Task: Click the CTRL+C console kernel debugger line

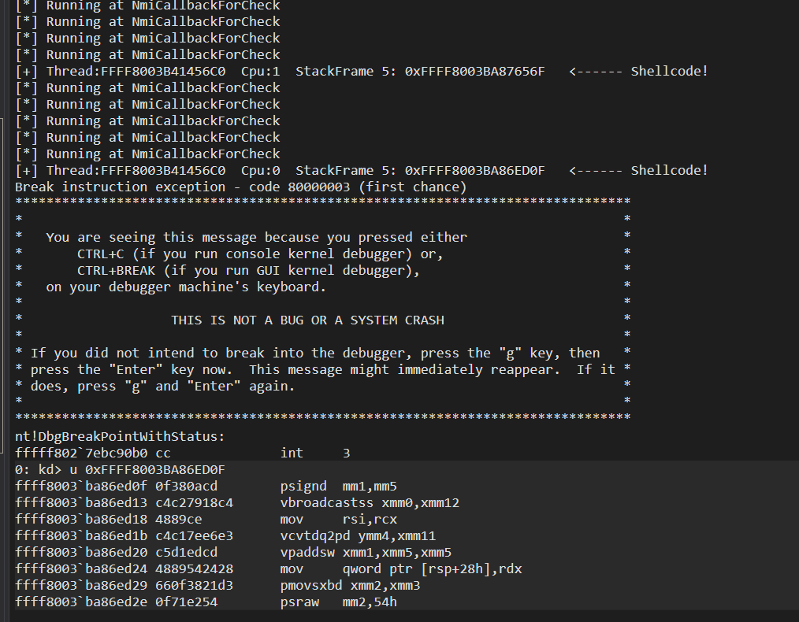Action: tap(260, 254)
